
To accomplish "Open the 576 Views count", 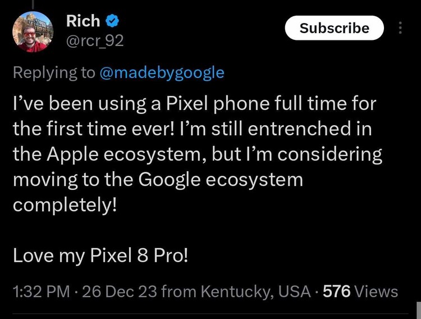I will pyautogui.click(x=362, y=291).
